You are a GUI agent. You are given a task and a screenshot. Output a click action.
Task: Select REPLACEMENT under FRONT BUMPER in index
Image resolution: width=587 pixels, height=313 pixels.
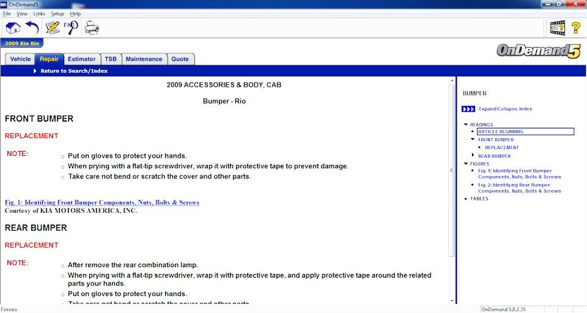tap(501, 147)
